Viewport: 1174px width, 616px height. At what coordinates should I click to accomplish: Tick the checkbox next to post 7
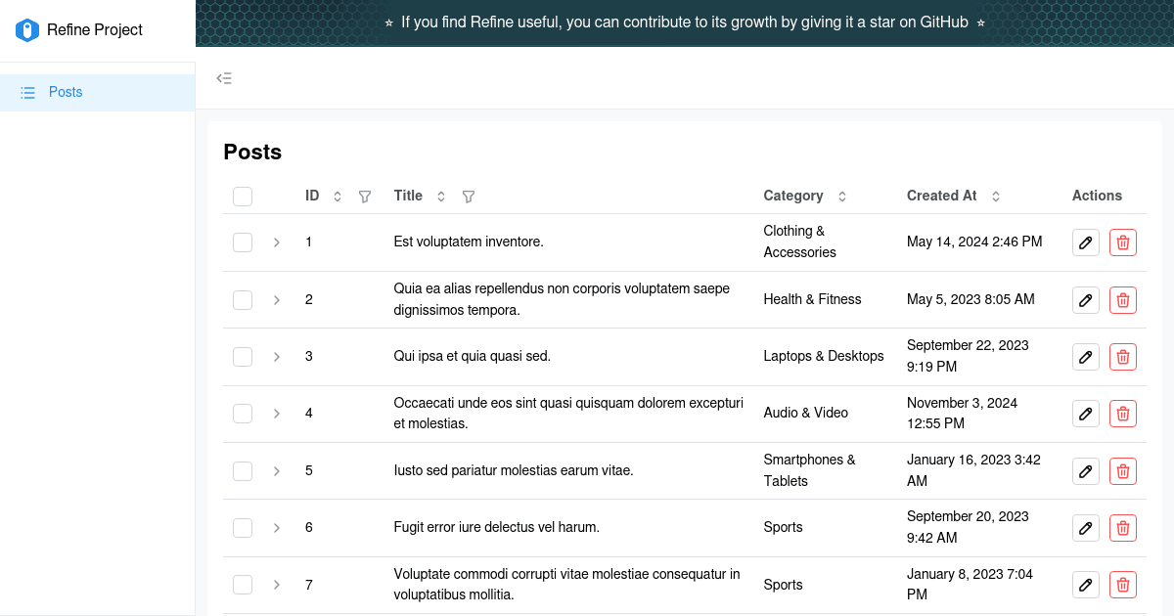[242, 584]
